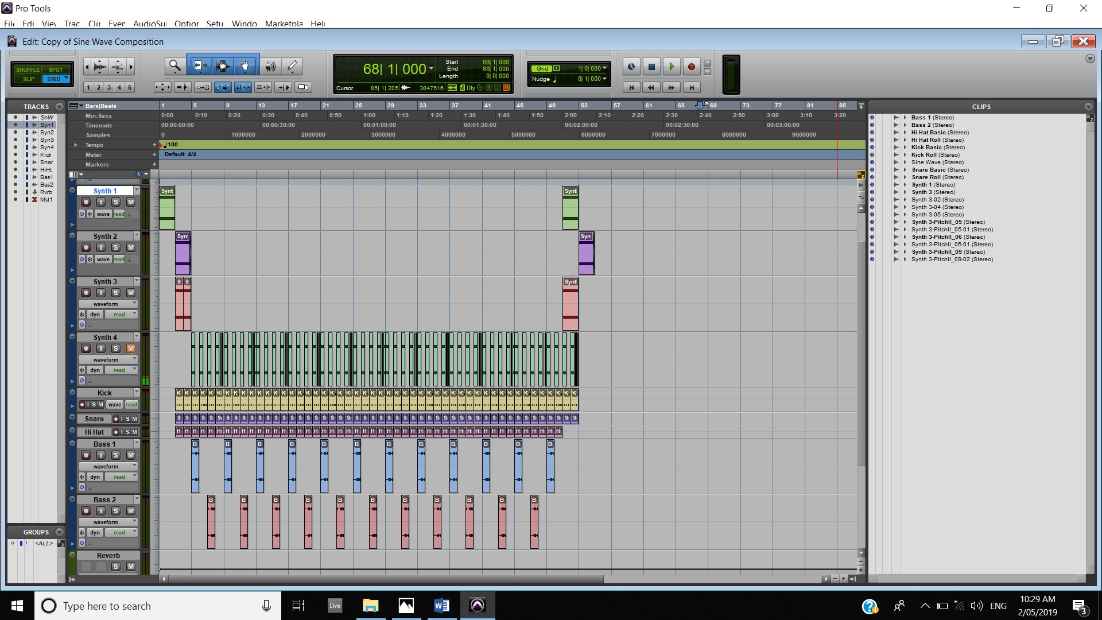This screenshot has height=620, width=1102.
Task: Select the Pencil tool
Action: (292, 67)
